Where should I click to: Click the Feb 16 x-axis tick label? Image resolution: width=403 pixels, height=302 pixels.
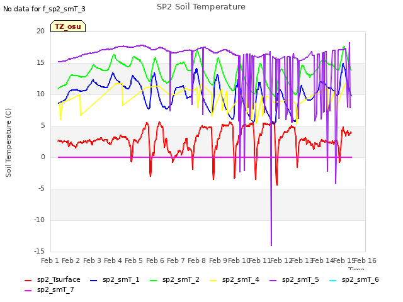tap(365, 260)
